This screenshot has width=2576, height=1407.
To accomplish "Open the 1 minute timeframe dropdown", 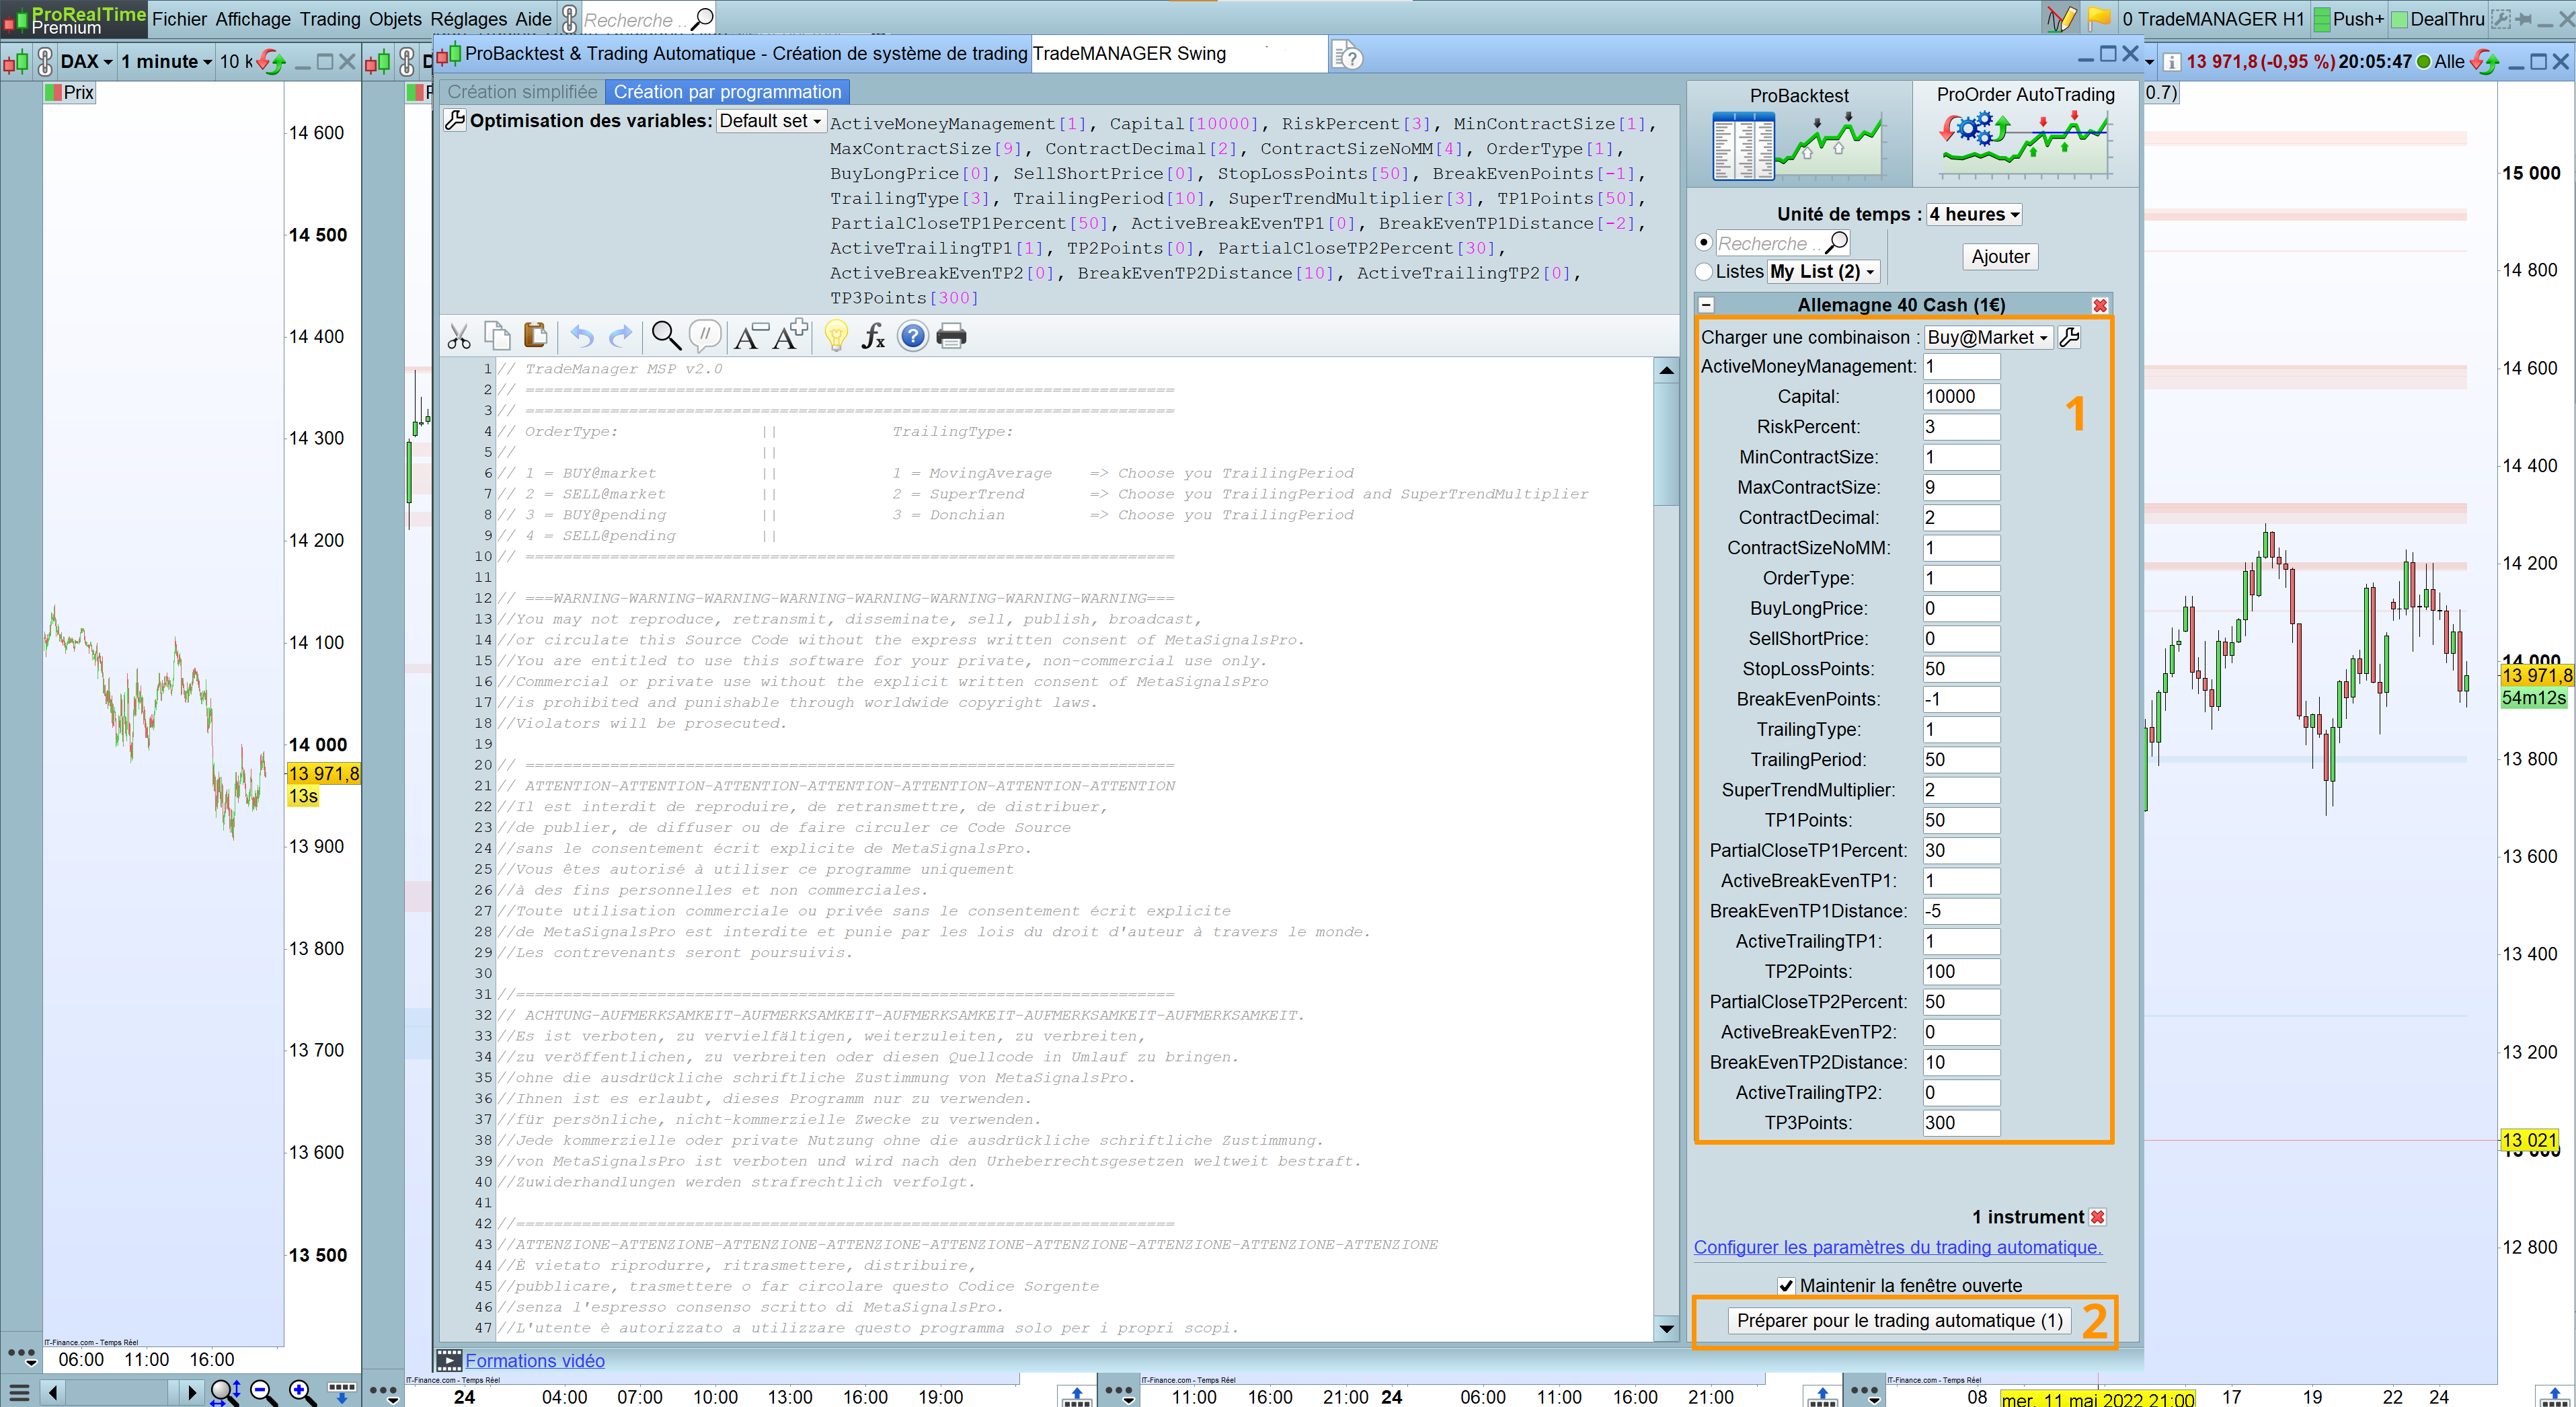I will click(166, 61).
